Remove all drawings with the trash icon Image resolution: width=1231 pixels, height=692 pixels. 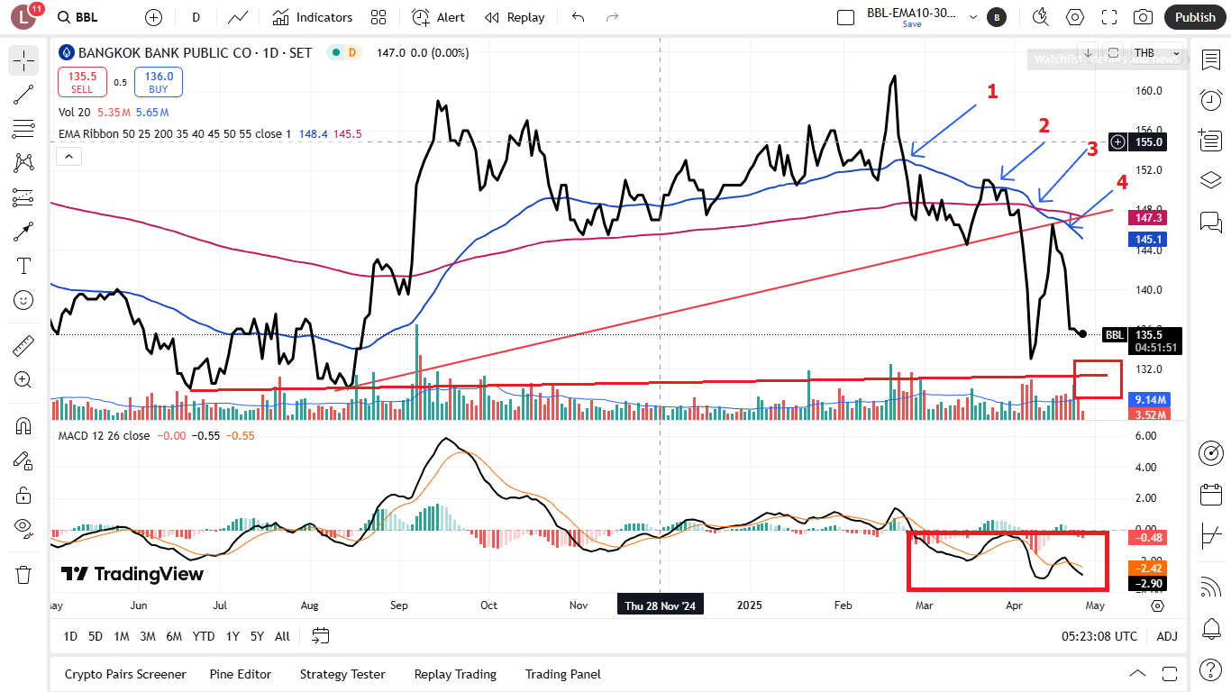tap(23, 574)
